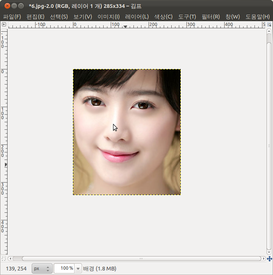Open the px unit dropdown

pos(42,268)
